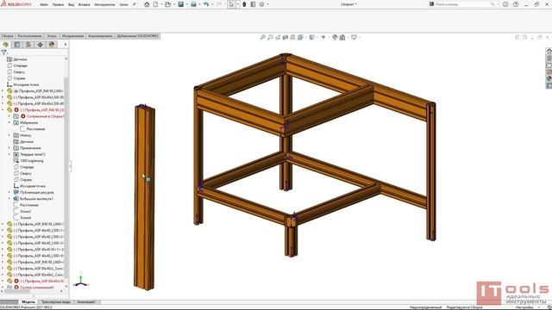This screenshot has height=310, width=552.
Task: Switch to the Анализировать ribbon tab
Action: (100, 36)
